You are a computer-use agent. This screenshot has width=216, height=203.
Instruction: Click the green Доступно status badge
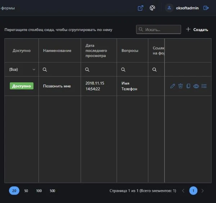pos(22,86)
